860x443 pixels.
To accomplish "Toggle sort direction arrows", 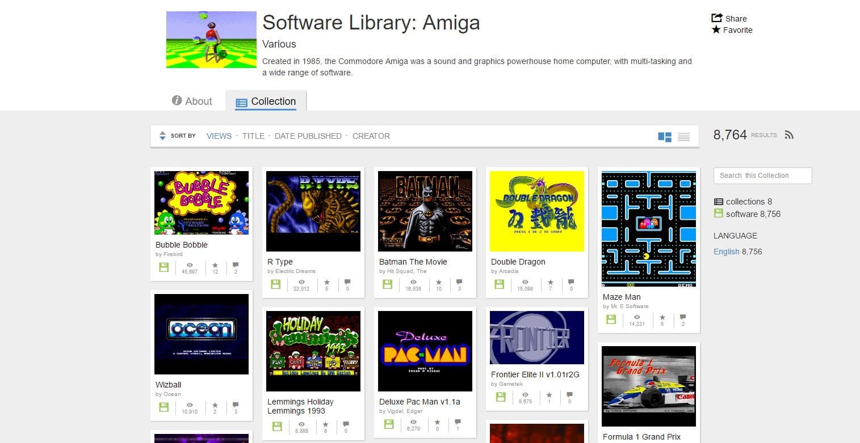I will (x=162, y=136).
